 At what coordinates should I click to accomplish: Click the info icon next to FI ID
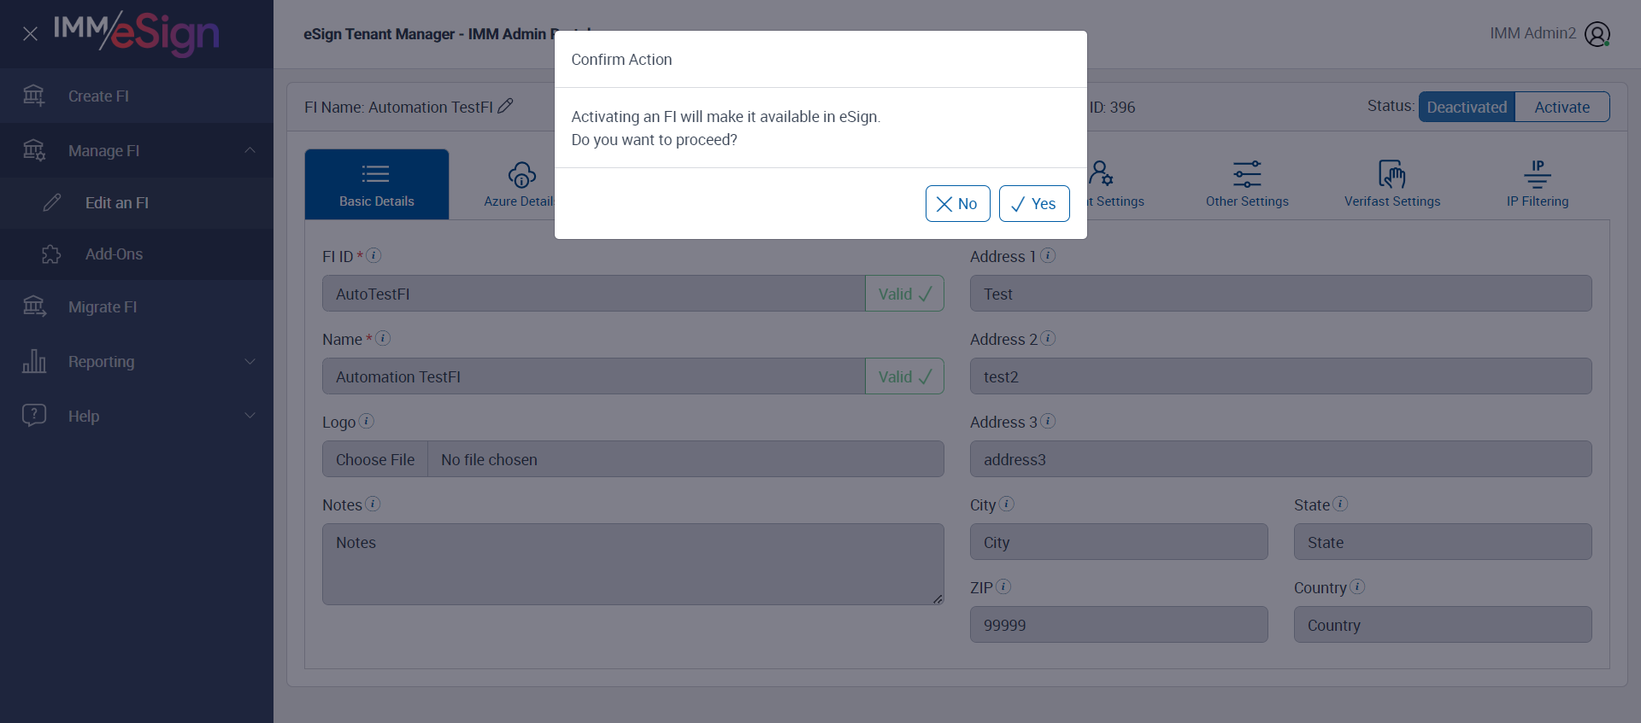[x=373, y=255]
